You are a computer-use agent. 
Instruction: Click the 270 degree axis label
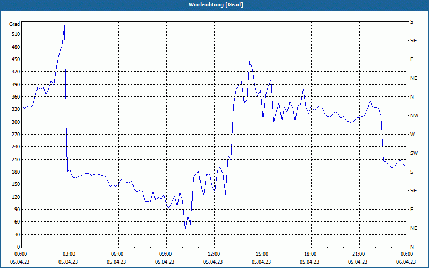[x=16, y=135]
